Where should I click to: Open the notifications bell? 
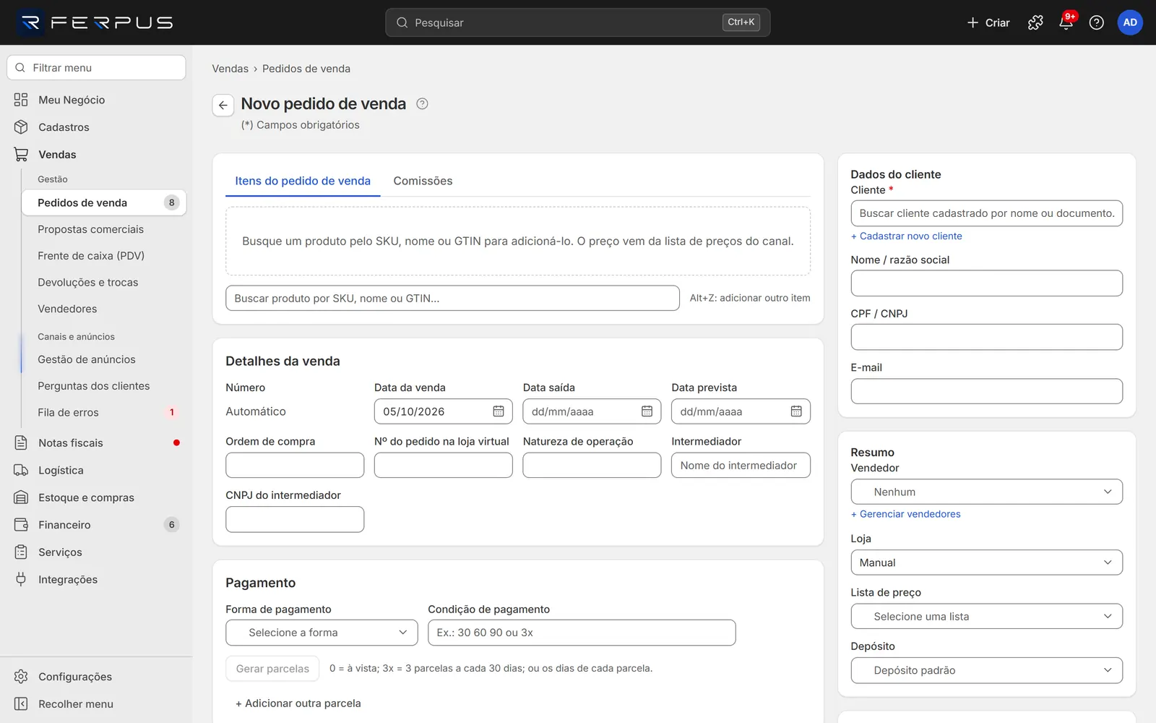tap(1066, 22)
